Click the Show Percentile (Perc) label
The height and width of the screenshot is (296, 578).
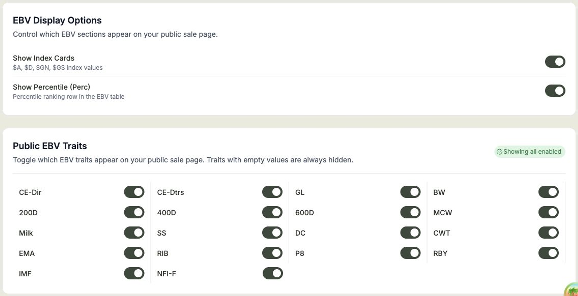(x=51, y=87)
